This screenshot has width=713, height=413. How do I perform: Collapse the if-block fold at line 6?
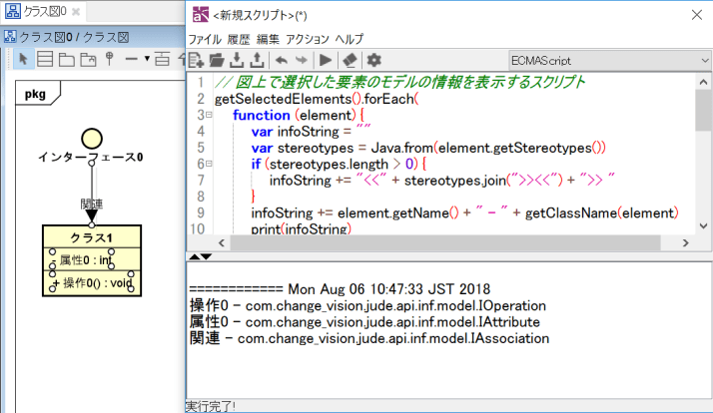[209, 164]
